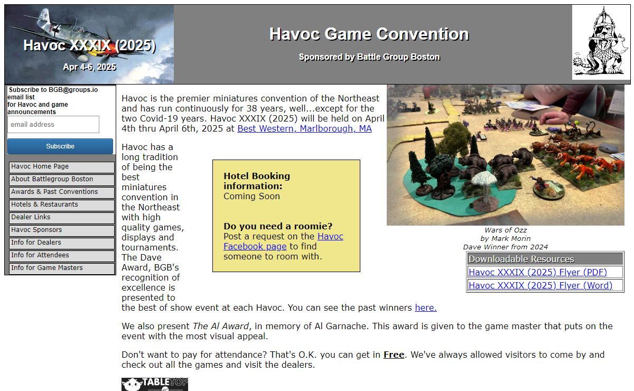Click the underlined 'Free' text
Viewport: 634px width, 391px height.
pyautogui.click(x=394, y=355)
